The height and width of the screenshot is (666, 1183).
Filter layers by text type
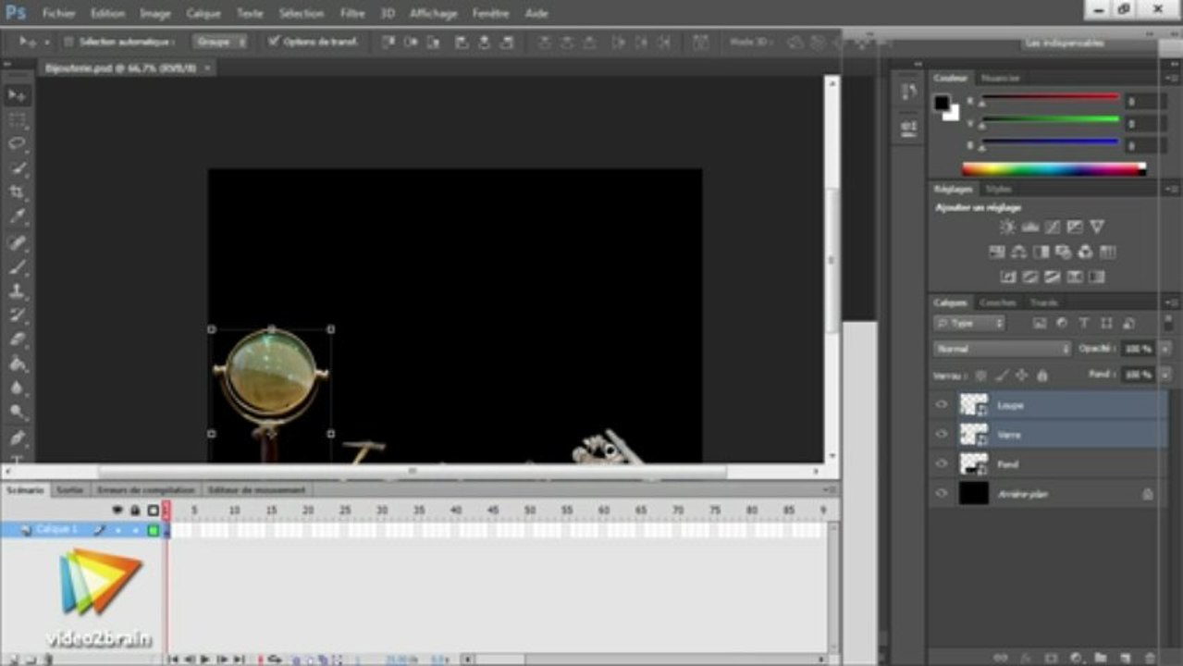click(1084, 323)
